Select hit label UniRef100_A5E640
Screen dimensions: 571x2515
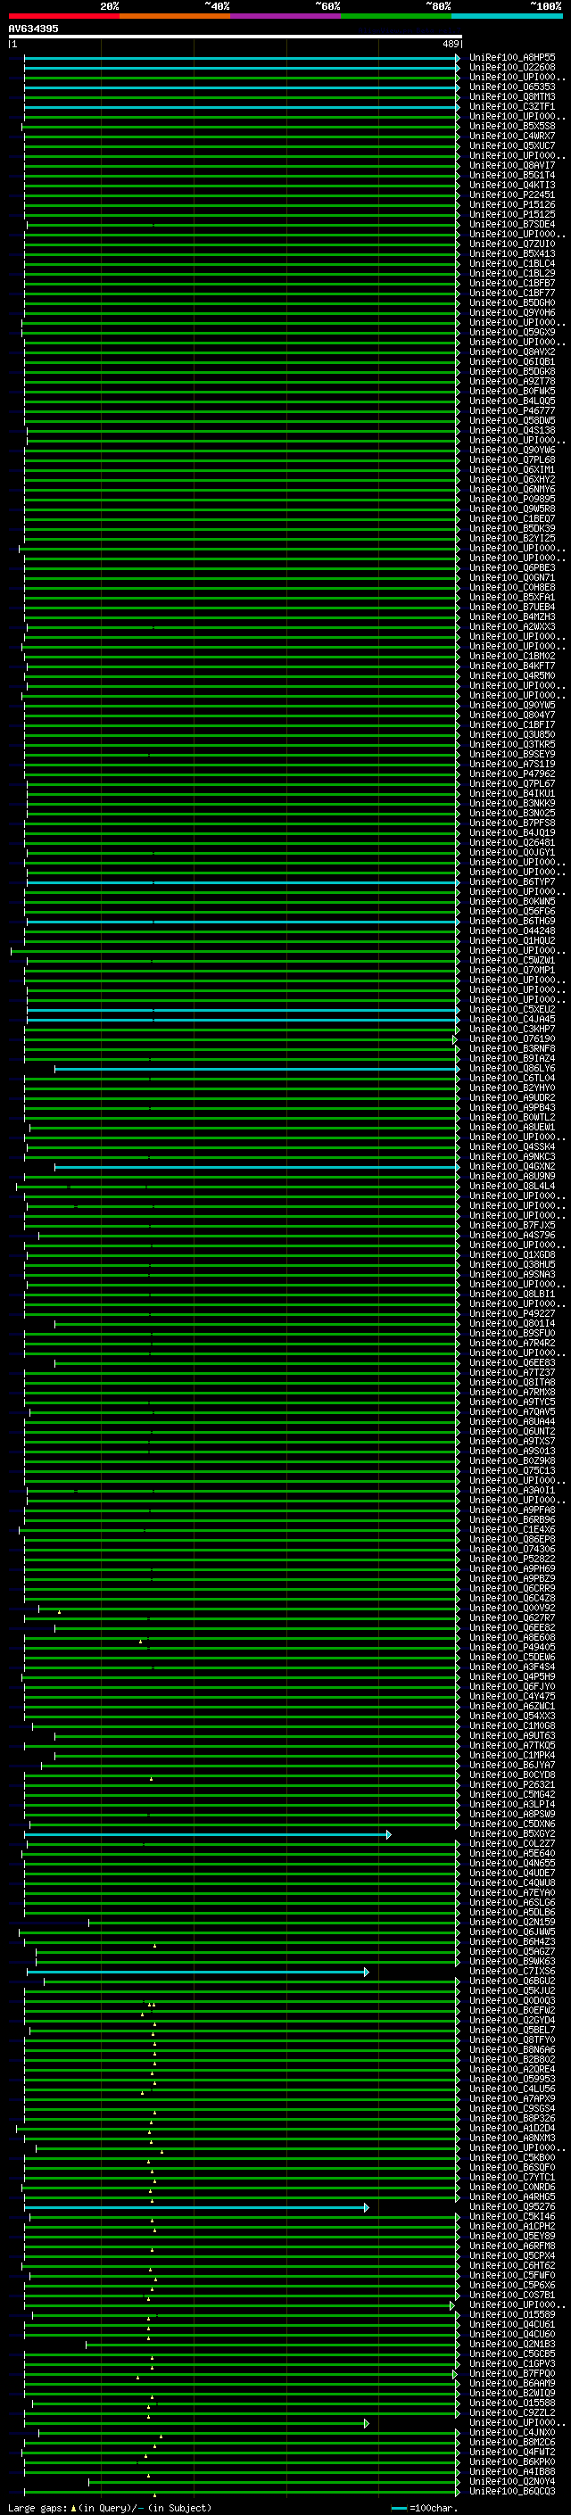[x=512, y=1853]
